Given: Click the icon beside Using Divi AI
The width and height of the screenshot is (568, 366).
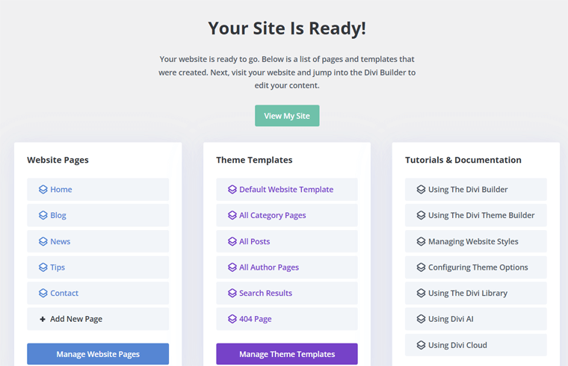Looking at the screenshot, I should click(421, 319).
